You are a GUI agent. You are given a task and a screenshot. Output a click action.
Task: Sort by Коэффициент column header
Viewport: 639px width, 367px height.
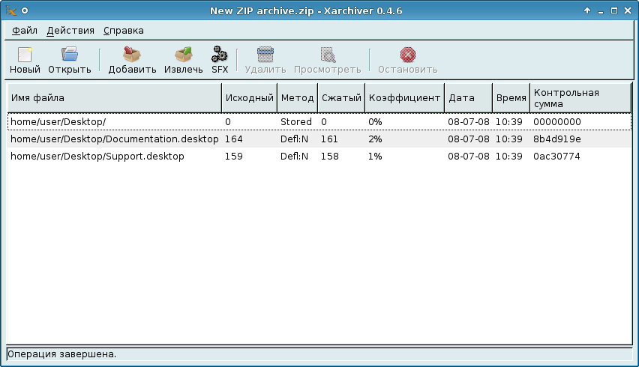(405, 98)
